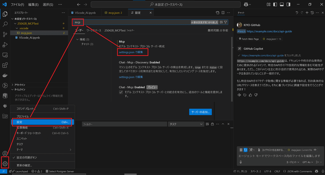Start a new chat with the plus icon

point(307,12)
